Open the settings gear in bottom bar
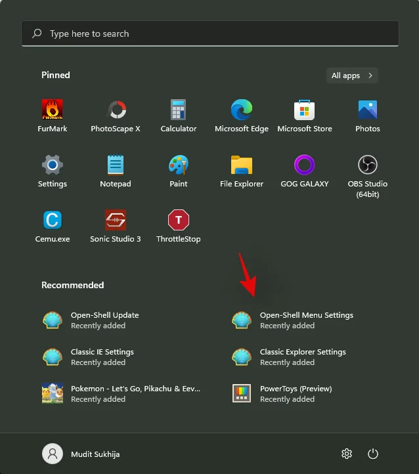Screen dimensions: 419x474 click(x=347, y=454)
